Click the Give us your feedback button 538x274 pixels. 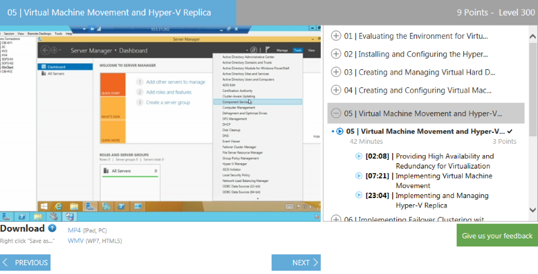click(497, 236)
